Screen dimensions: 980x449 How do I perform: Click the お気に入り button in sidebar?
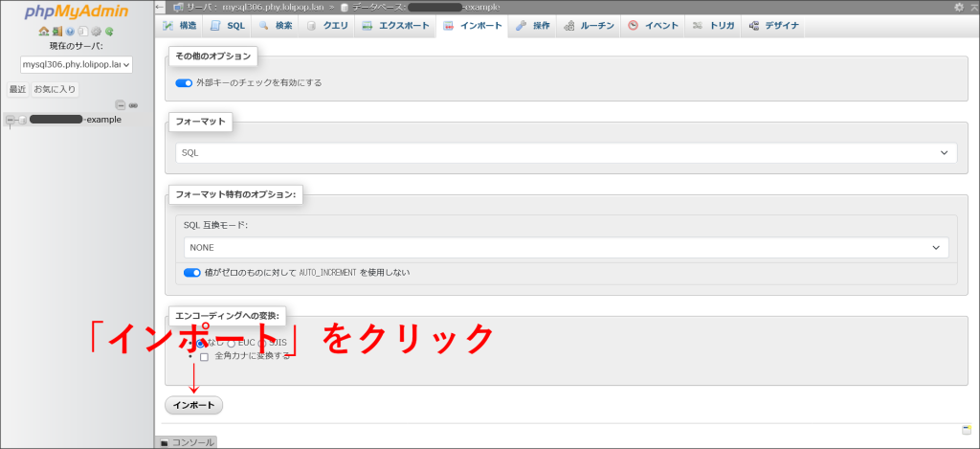(55, 89)
